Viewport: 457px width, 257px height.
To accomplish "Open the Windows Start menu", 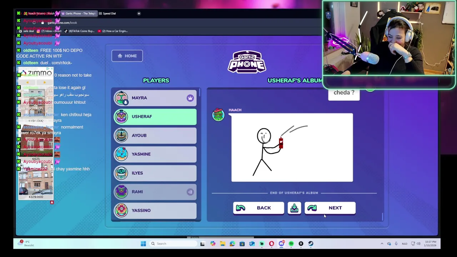I will pos(143,244).
